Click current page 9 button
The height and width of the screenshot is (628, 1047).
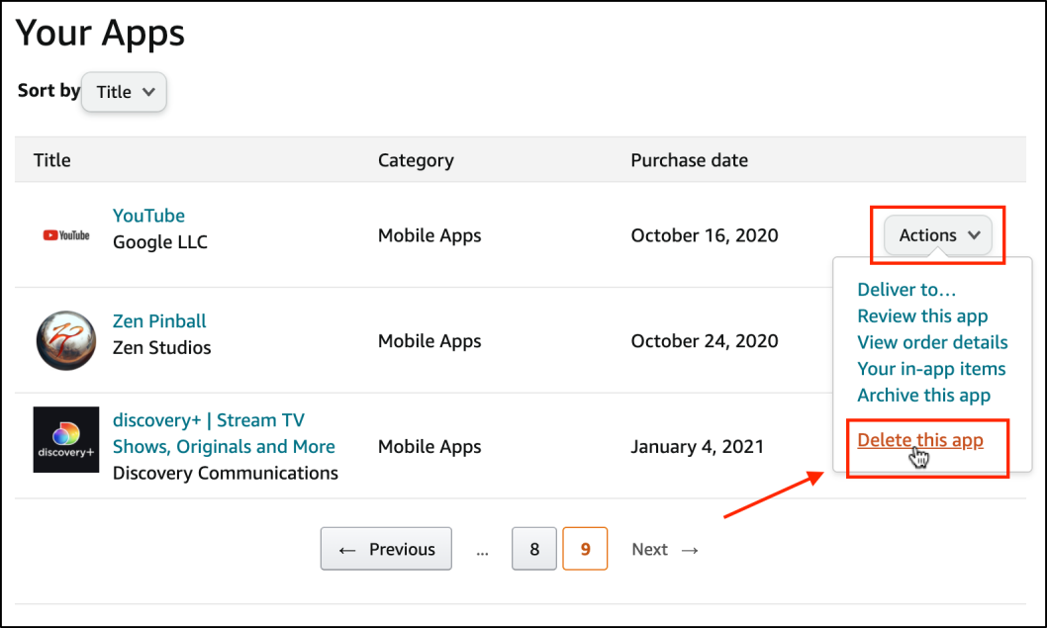coord(586,549)
